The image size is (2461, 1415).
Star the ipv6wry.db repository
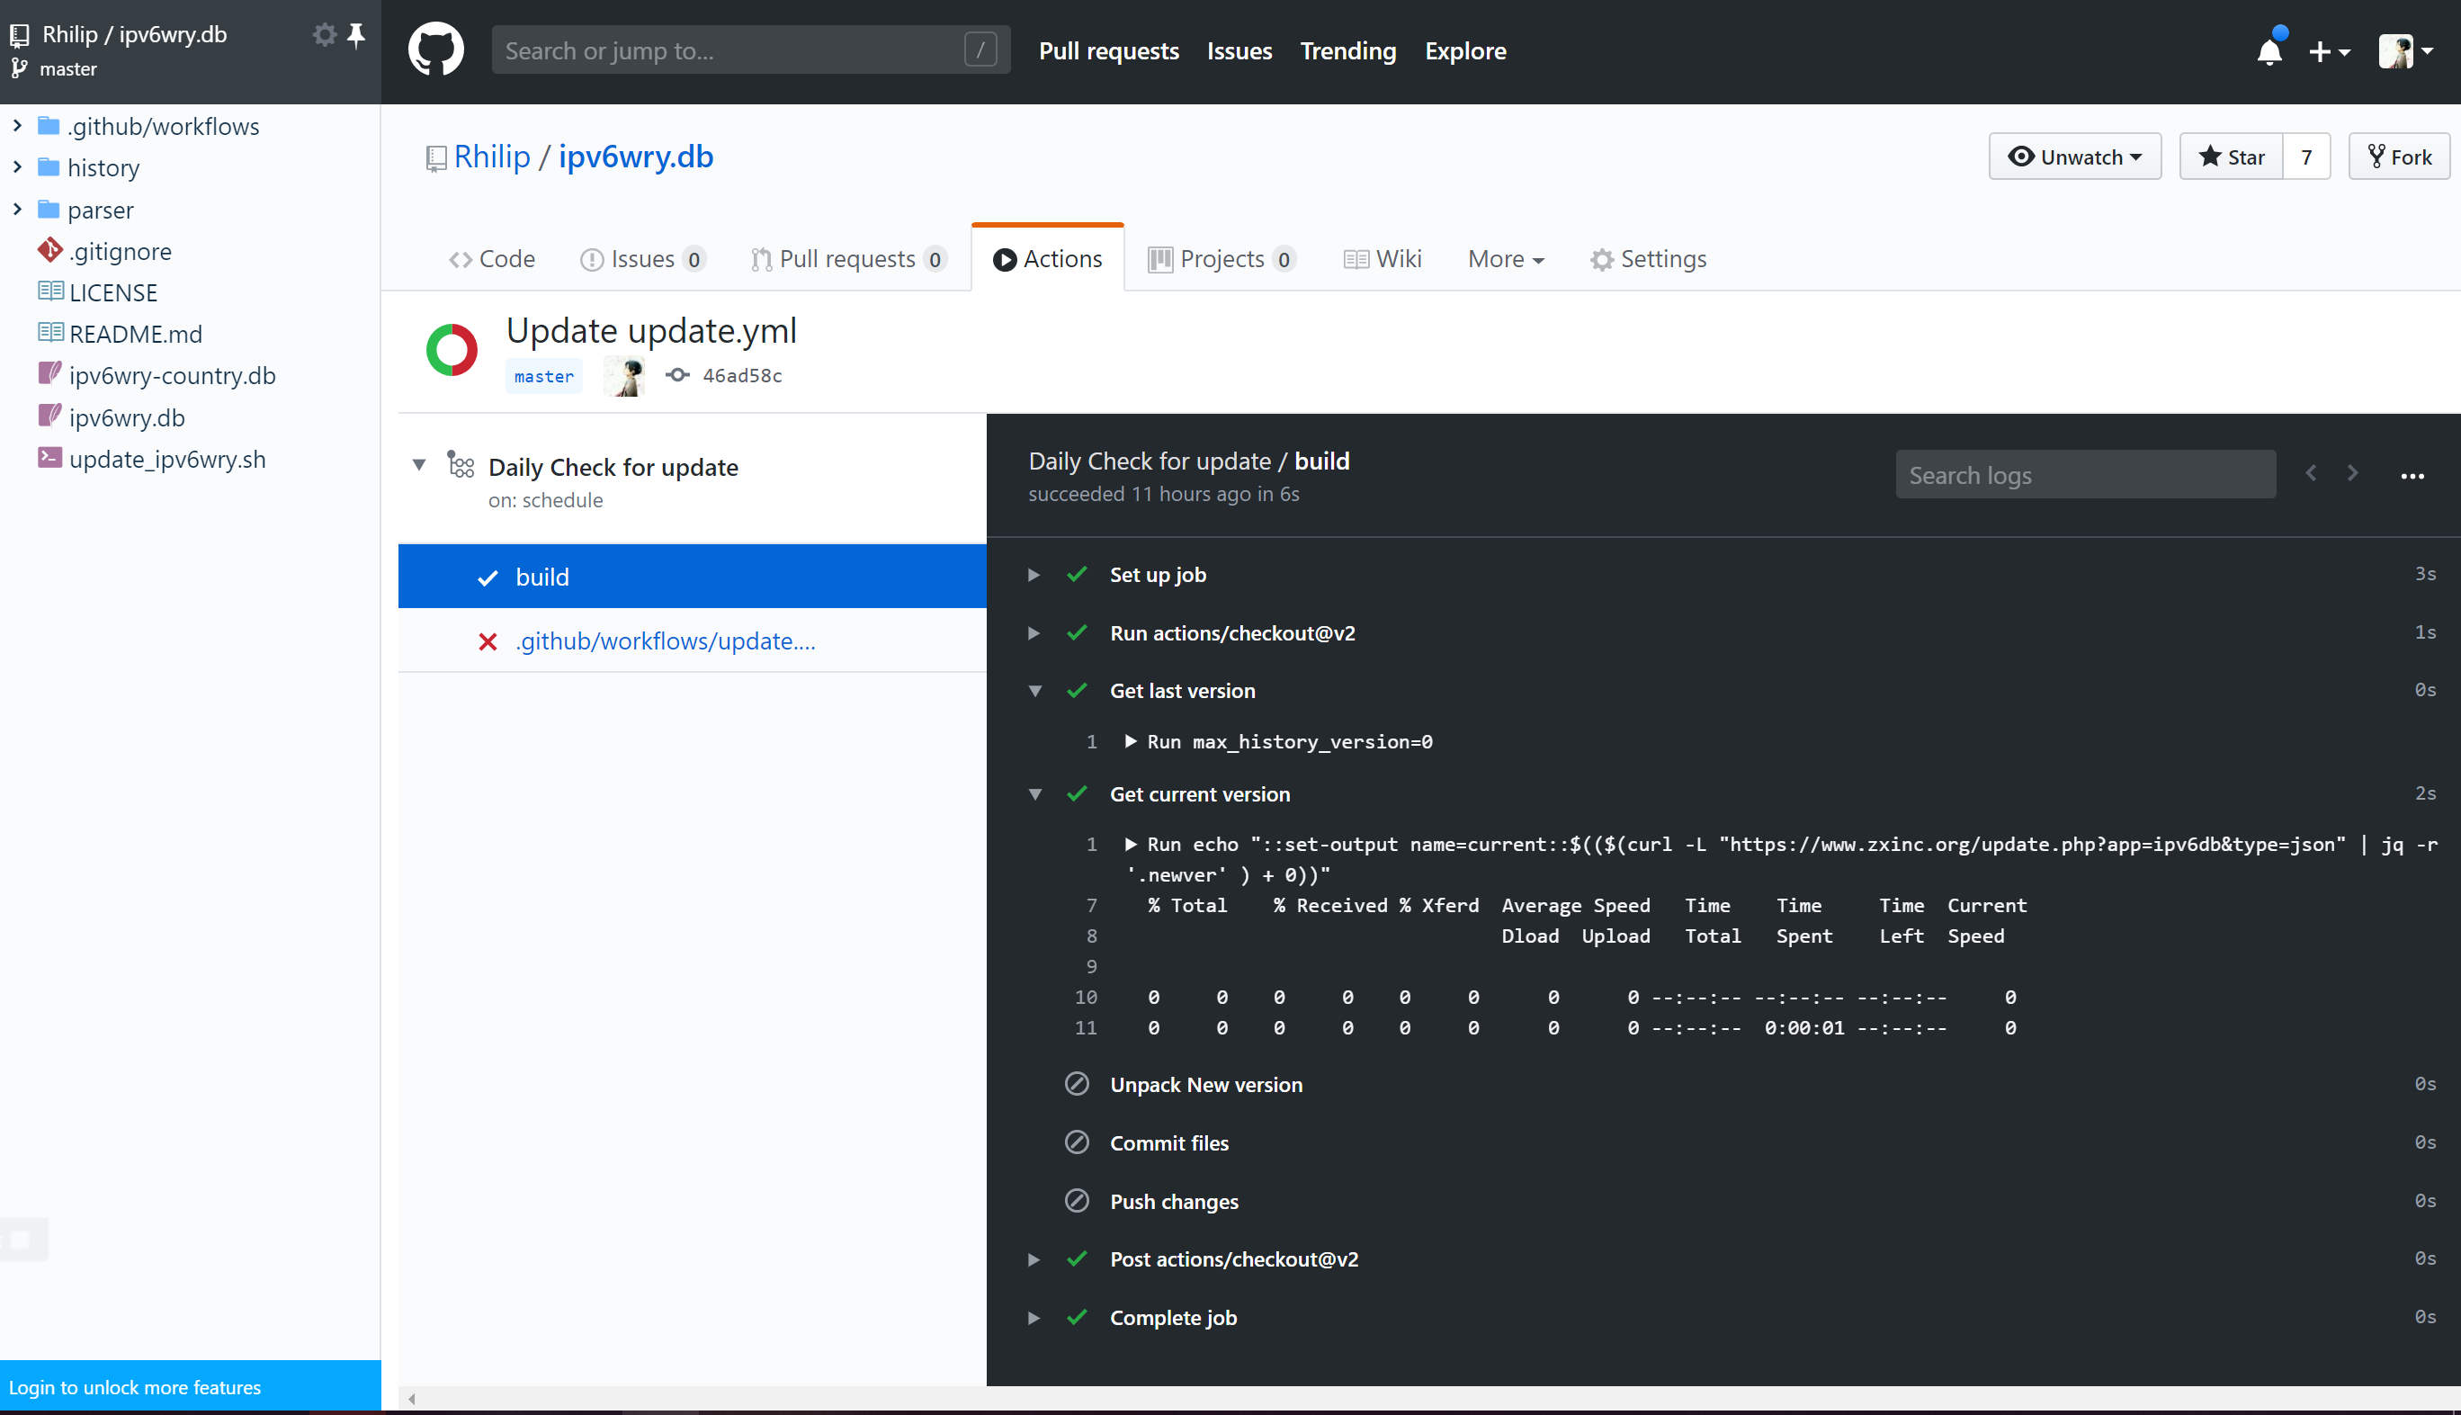[x=2231, y=157]
